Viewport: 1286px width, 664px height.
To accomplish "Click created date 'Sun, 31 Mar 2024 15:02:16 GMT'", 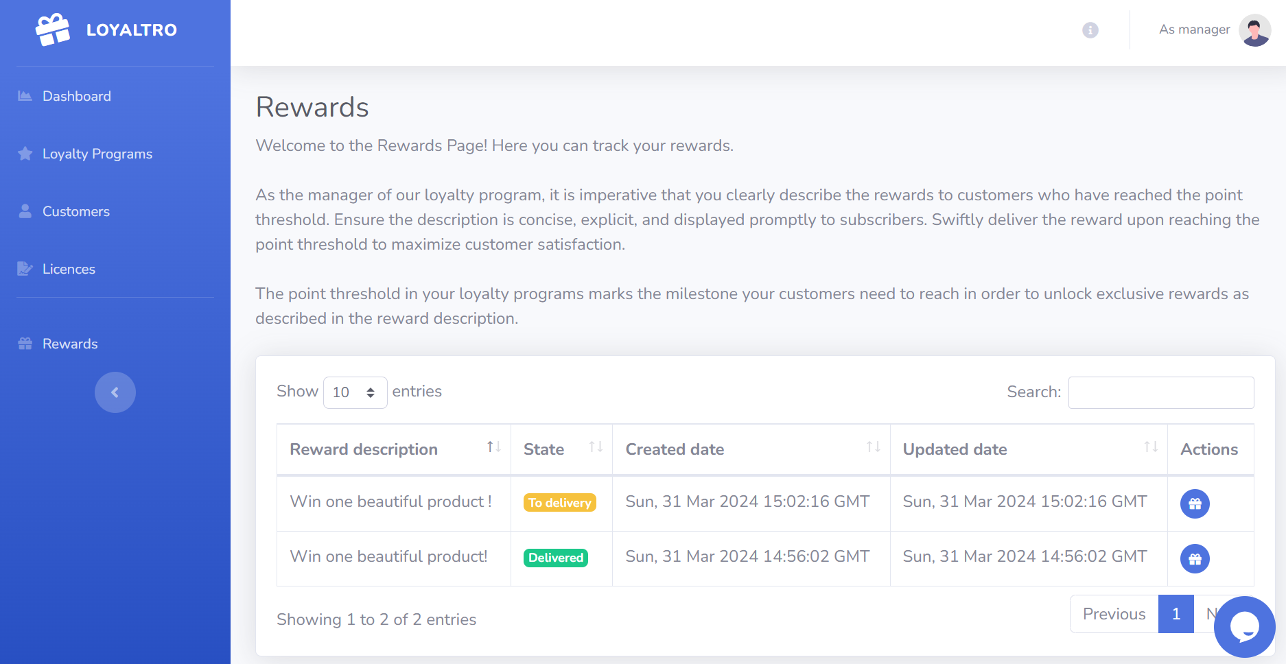I will [747, 501].
